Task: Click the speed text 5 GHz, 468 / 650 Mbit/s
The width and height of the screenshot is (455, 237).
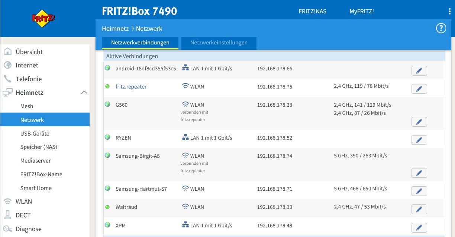Action: coord(361,188)
